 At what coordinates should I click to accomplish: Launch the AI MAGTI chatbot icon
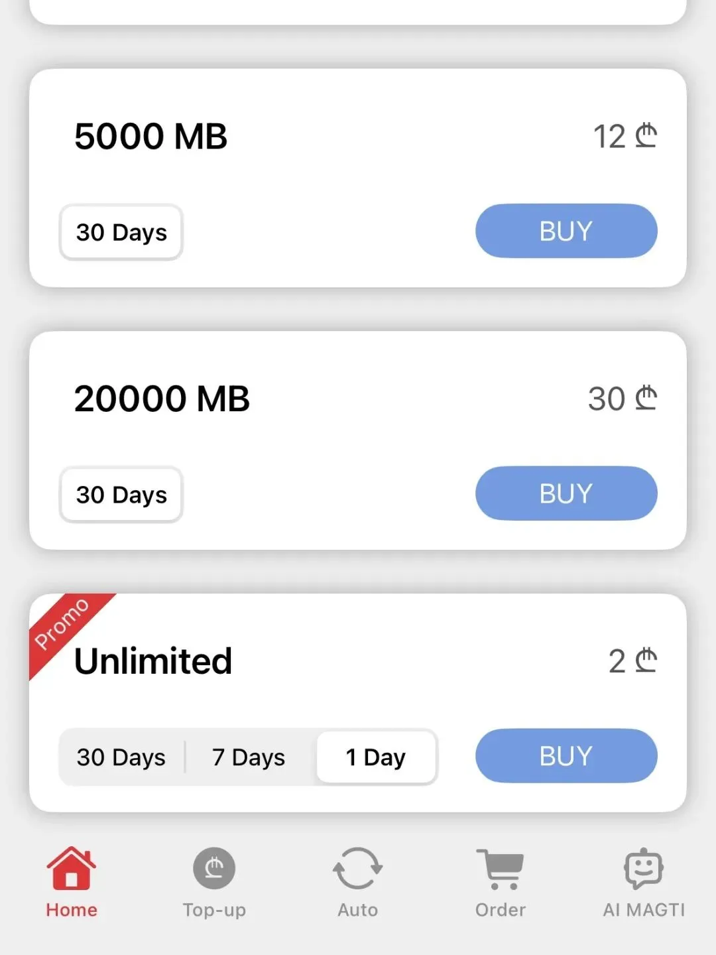pyautogui.click(x=644, y=869)
